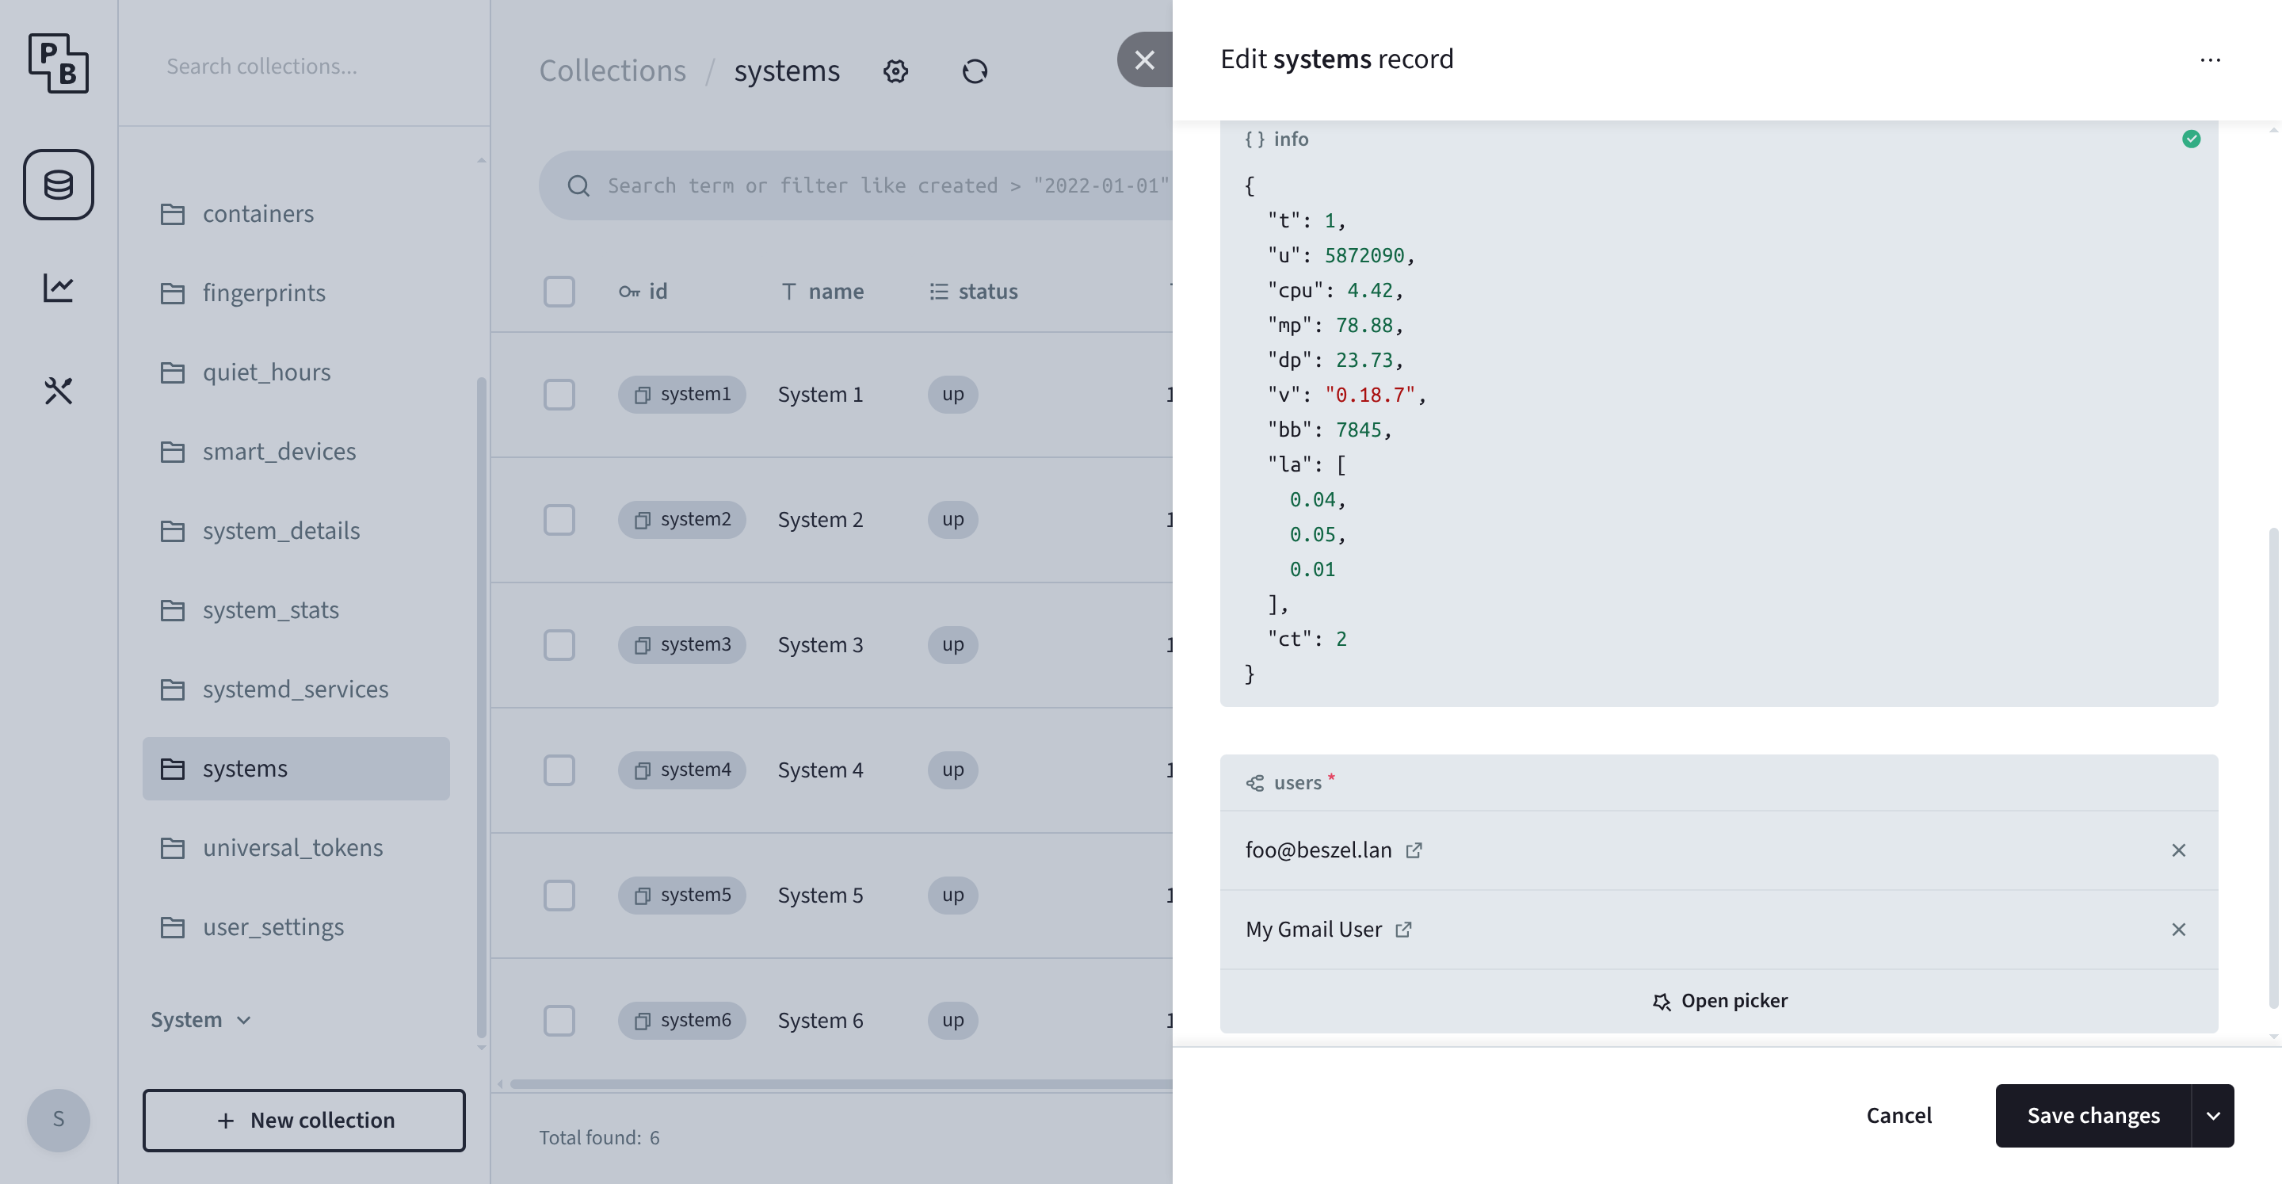Open the Settings tools icon
The image size is (2282, 1184).
pyautogui.click(x=59, y=390)
